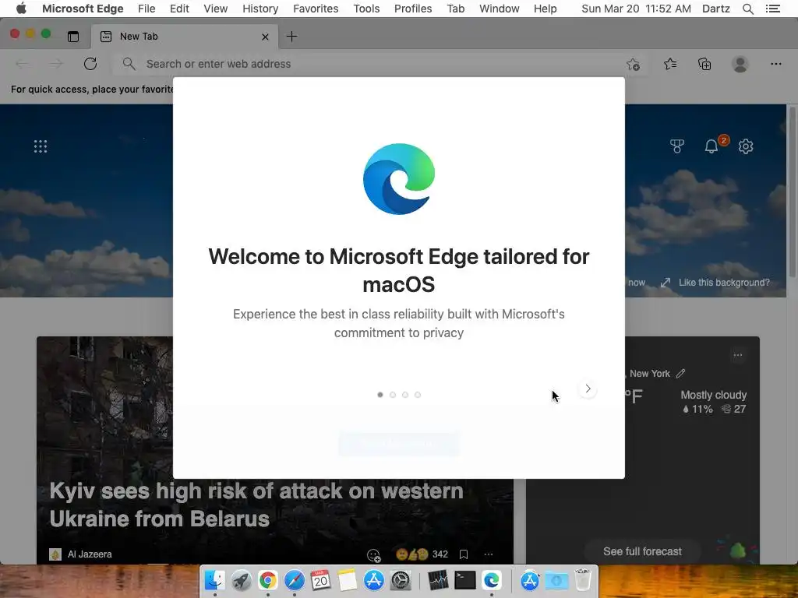Viewport: 798px width, 598px height.
Task: Open Microsoft Edge in the Dock
Action: [491, 580]
